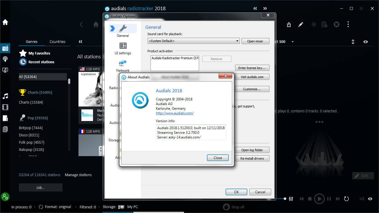Select the Disco (8321) genre
Viewport: 379px width, 213px height.
[x=29, y=135]
